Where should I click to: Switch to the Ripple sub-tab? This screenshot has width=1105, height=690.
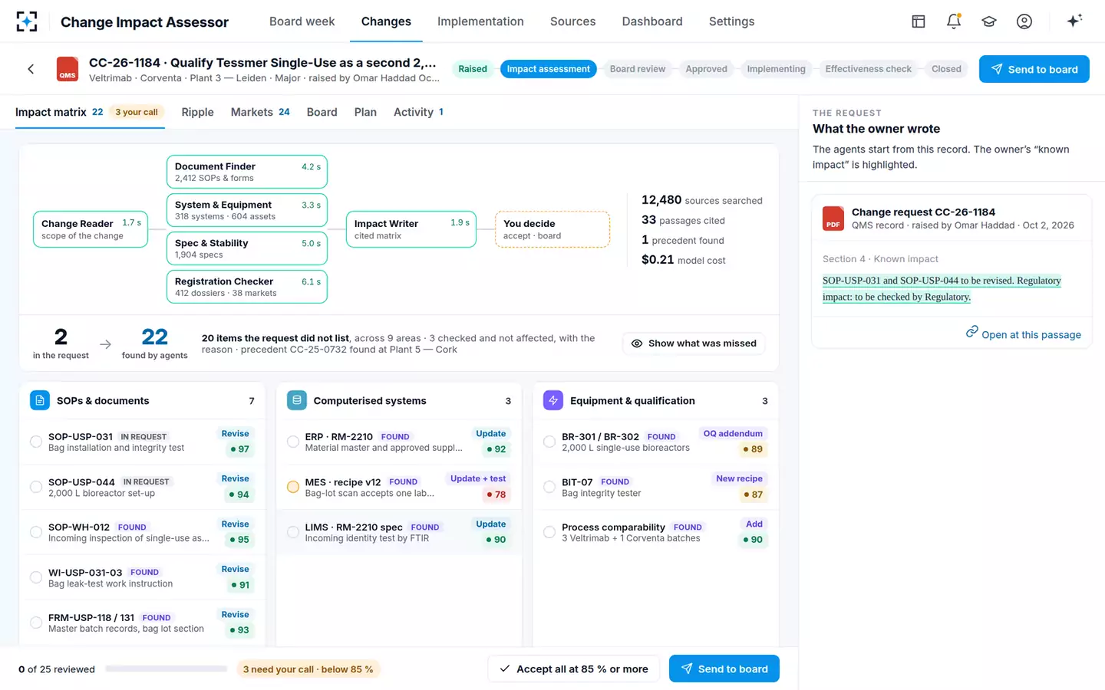click(197, 112)
